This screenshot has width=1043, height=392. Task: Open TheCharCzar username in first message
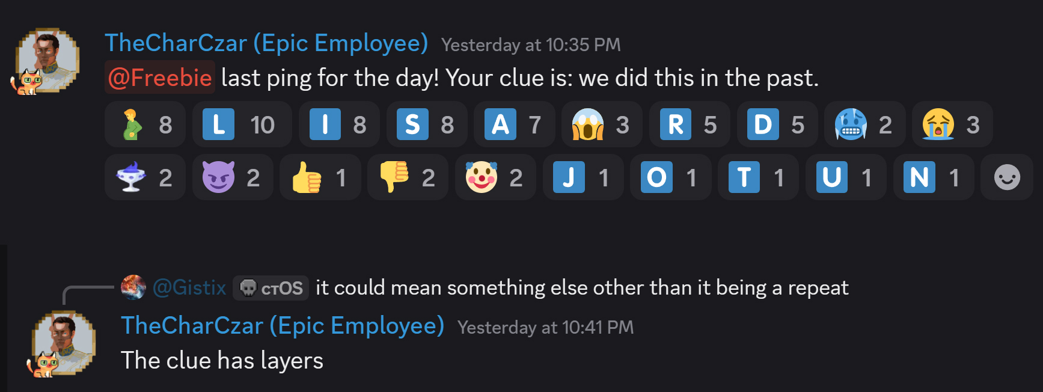tap(266, 43)
